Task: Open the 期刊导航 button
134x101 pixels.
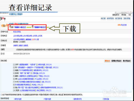Action: 124,15
